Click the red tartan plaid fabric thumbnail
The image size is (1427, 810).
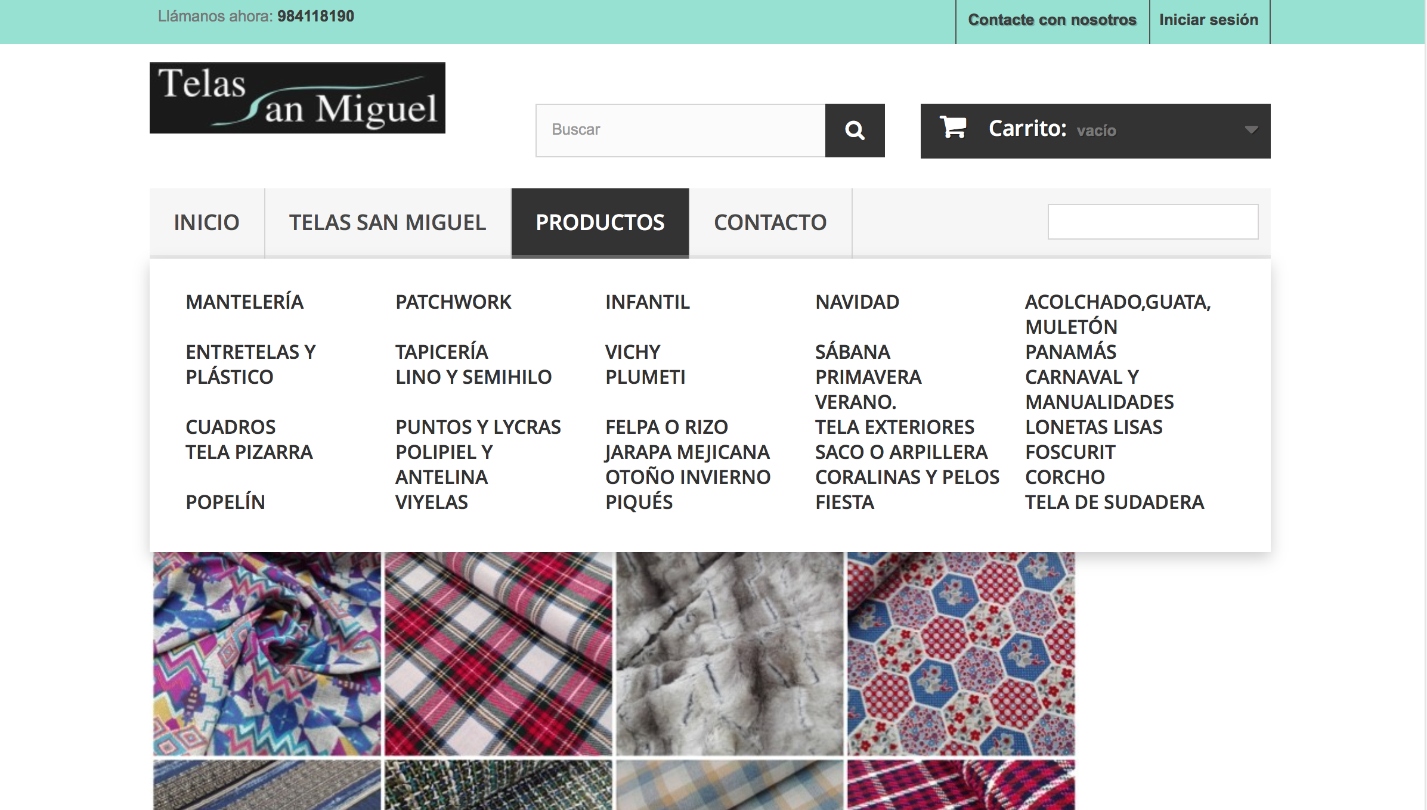[x=498, y=653]
